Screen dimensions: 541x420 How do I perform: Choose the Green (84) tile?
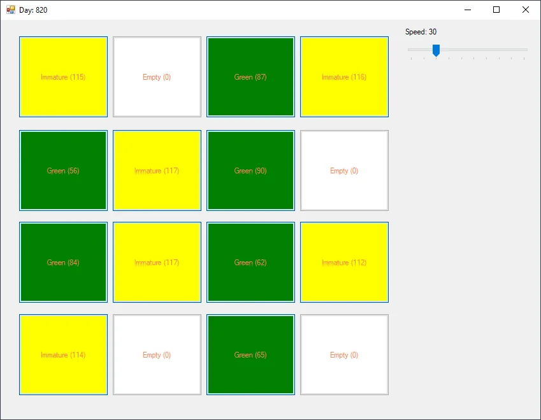click(x=64, y=263)
